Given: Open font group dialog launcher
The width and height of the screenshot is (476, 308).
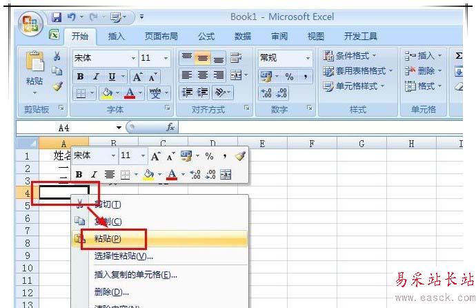Looking at the screenshot, I should coord(167,108).
